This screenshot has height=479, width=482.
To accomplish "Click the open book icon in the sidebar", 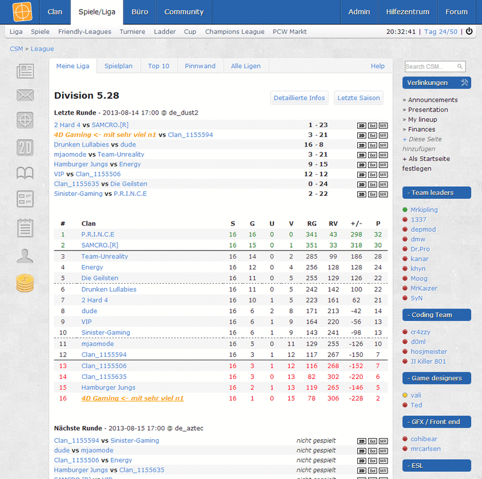I will 25,173.
